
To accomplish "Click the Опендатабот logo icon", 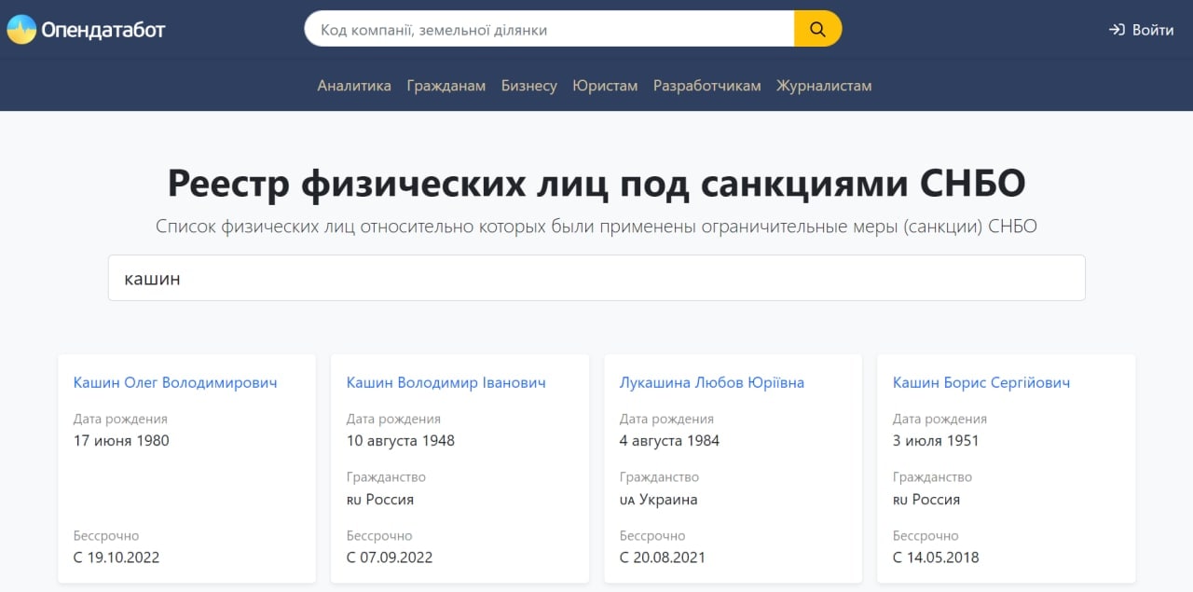I will 21,30.
